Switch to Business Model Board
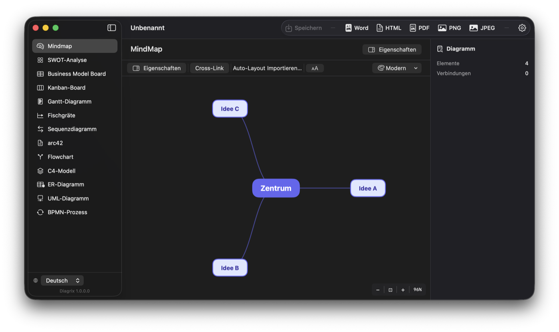 click(75, 74)
